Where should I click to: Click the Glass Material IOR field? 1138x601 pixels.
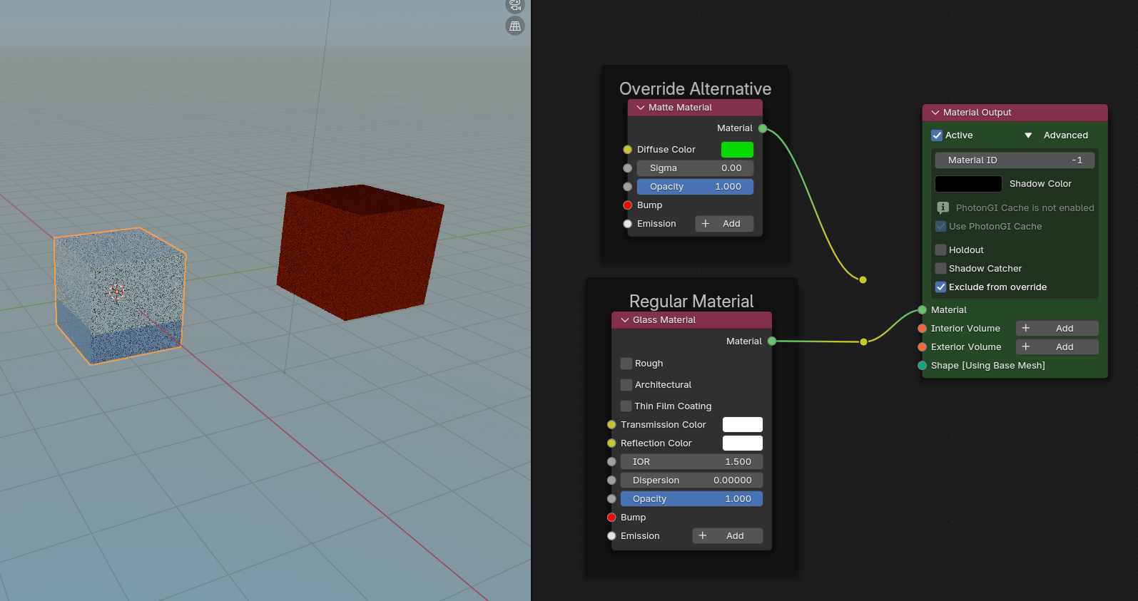point(691,462)
